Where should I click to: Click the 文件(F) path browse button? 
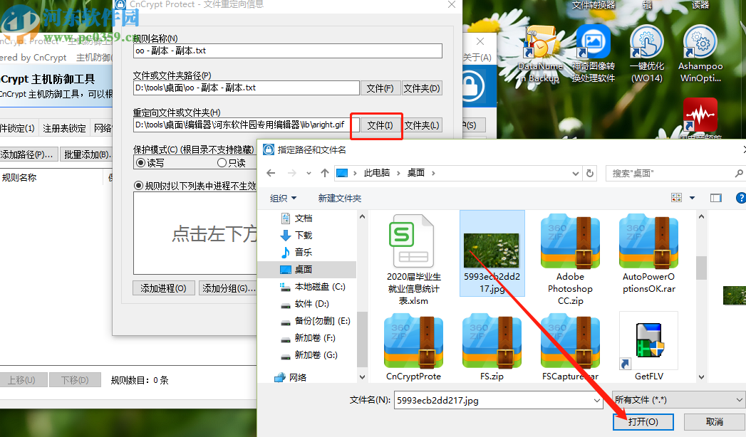(x=380, y=88)
